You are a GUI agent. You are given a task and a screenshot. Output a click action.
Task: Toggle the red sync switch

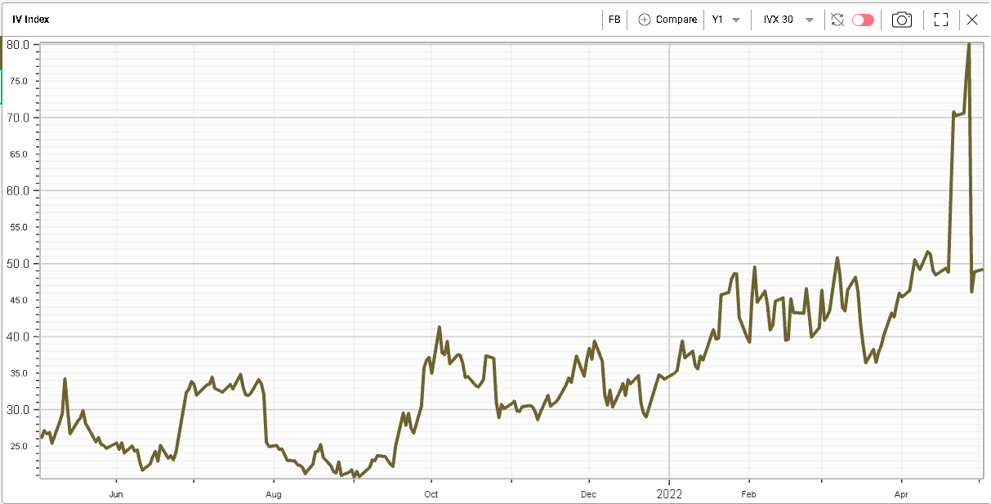[x=863, y=20]
